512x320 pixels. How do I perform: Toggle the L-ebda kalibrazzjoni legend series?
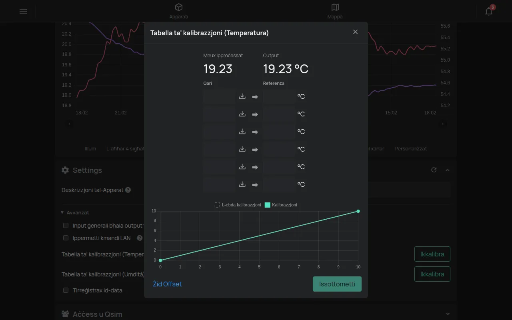coord(238,205)
